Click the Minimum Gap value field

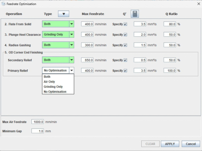(x=38, y=131)
